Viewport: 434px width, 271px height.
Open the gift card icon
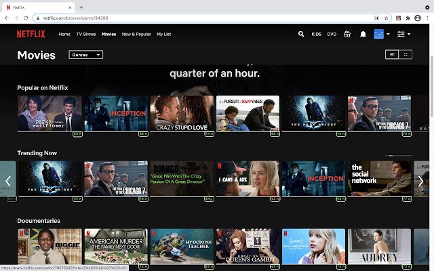click(347, 34)
